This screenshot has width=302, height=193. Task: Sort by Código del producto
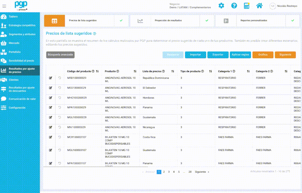tap(97, 71)
